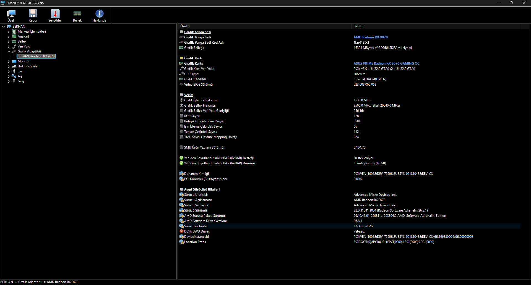Screen dimensions: 531x285
Task: Click ASUS PRIME Radeon RX 9070 GAMING OC link
Action: click(386, 63)
